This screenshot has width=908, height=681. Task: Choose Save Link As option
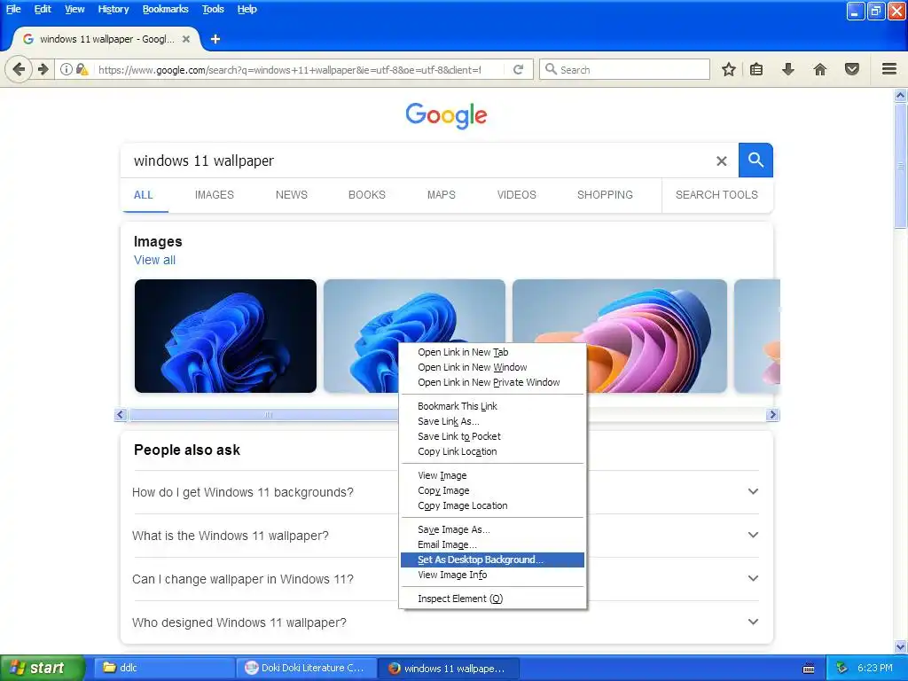click(492, 421)
